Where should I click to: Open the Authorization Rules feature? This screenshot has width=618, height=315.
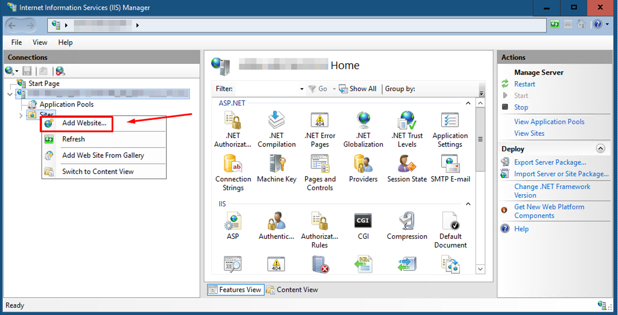[320, 230]
